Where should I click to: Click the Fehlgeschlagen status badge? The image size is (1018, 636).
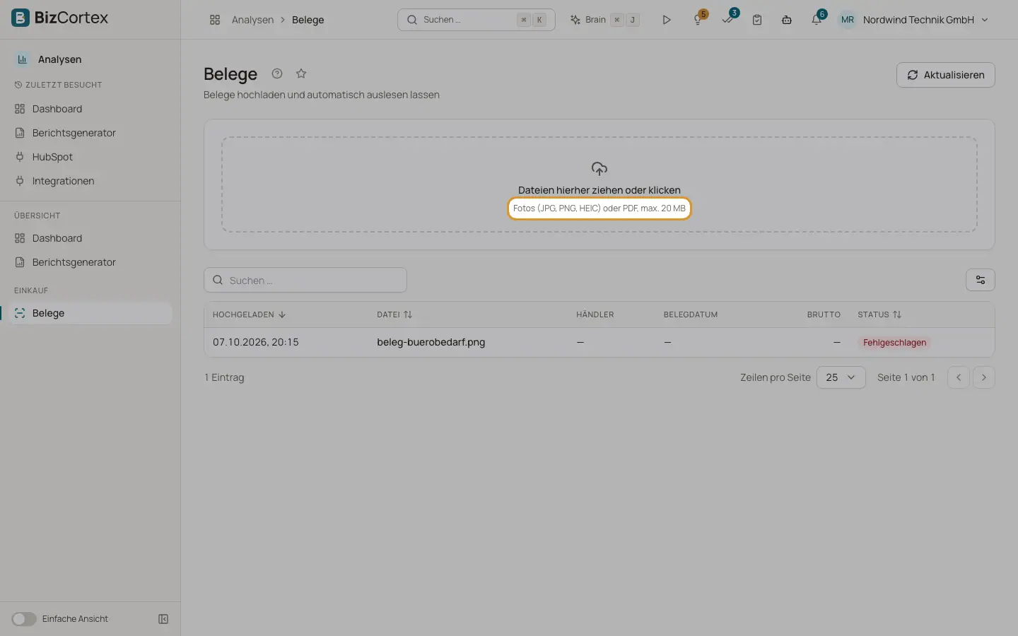(x=894, y=342)
